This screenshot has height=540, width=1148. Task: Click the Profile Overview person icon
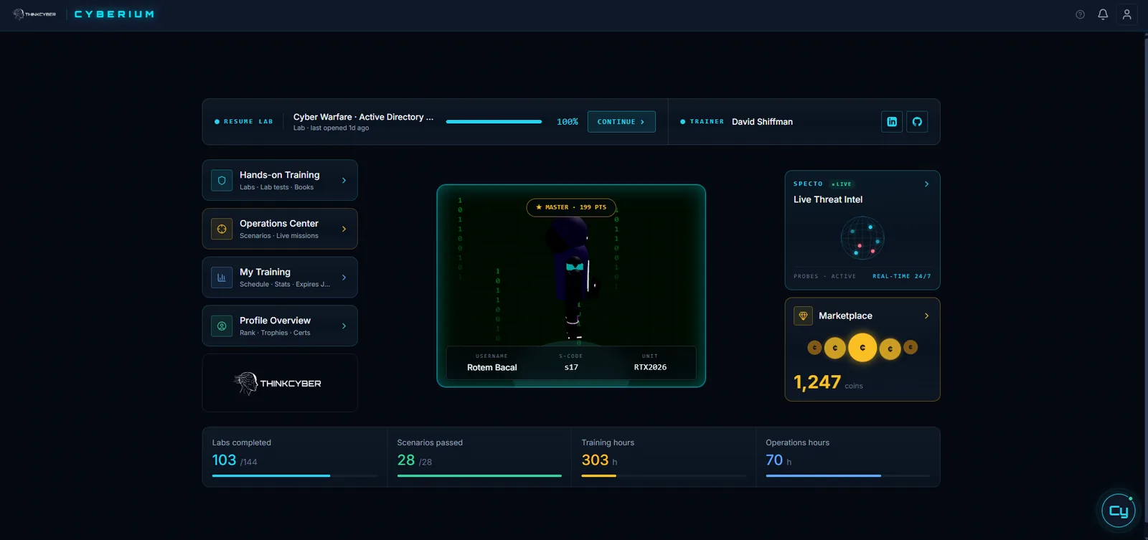(222, 326)
